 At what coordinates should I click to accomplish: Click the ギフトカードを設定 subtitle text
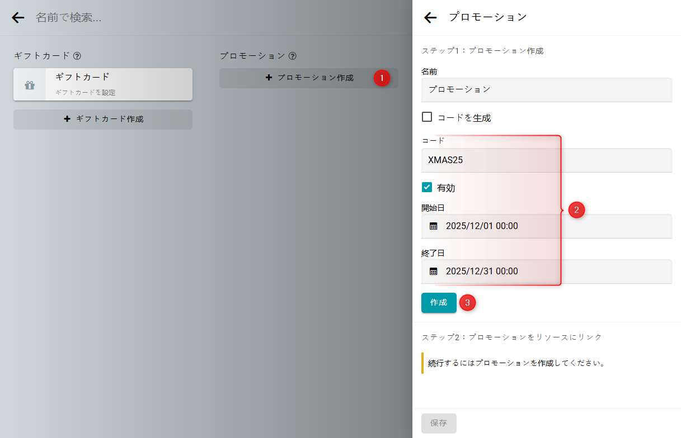[x=86, y=93]
